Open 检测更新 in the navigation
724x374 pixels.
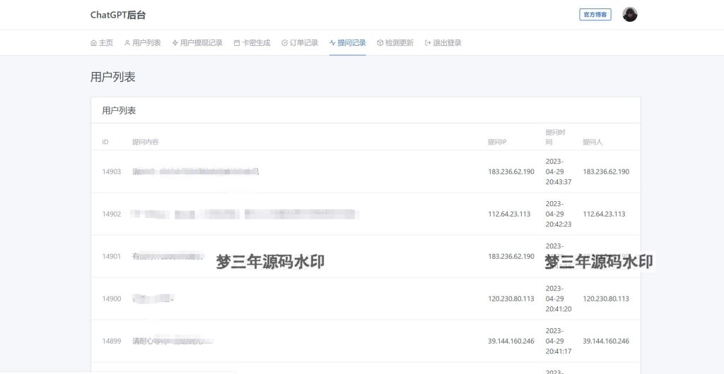pyautogui.click(x=395, y=43)
